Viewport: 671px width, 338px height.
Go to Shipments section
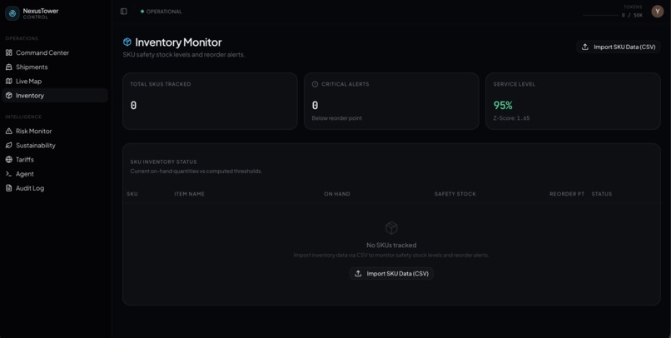[x=55, y=67]
